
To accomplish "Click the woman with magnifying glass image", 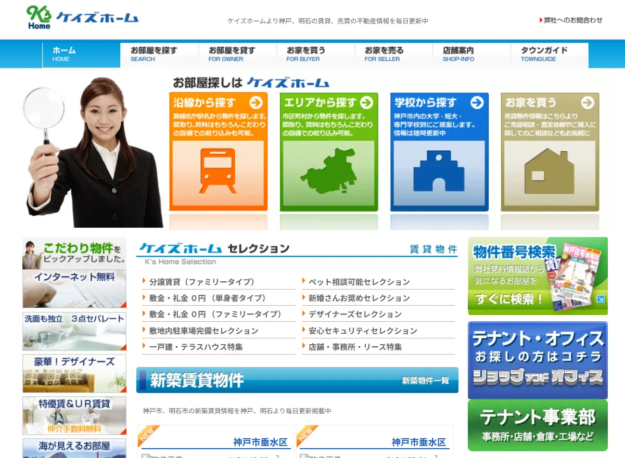I will (93, 152).
